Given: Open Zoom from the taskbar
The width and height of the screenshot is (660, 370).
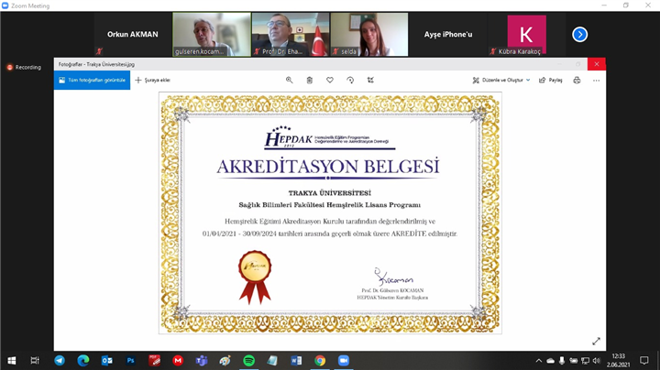Looking at the screenshot, I should [344, 360].
